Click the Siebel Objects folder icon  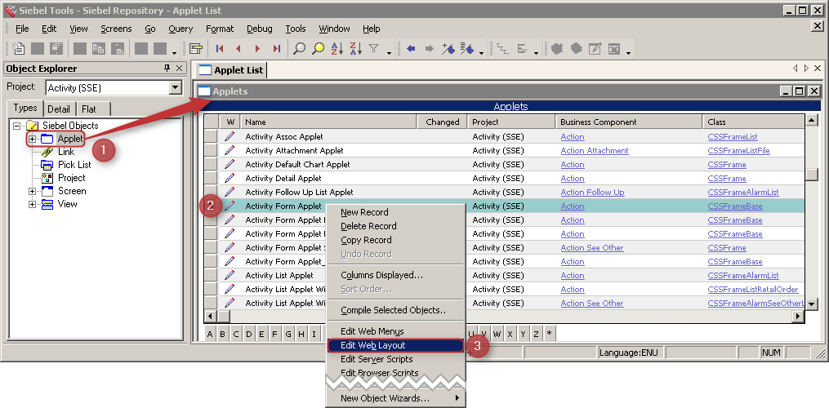click(32, 126)
